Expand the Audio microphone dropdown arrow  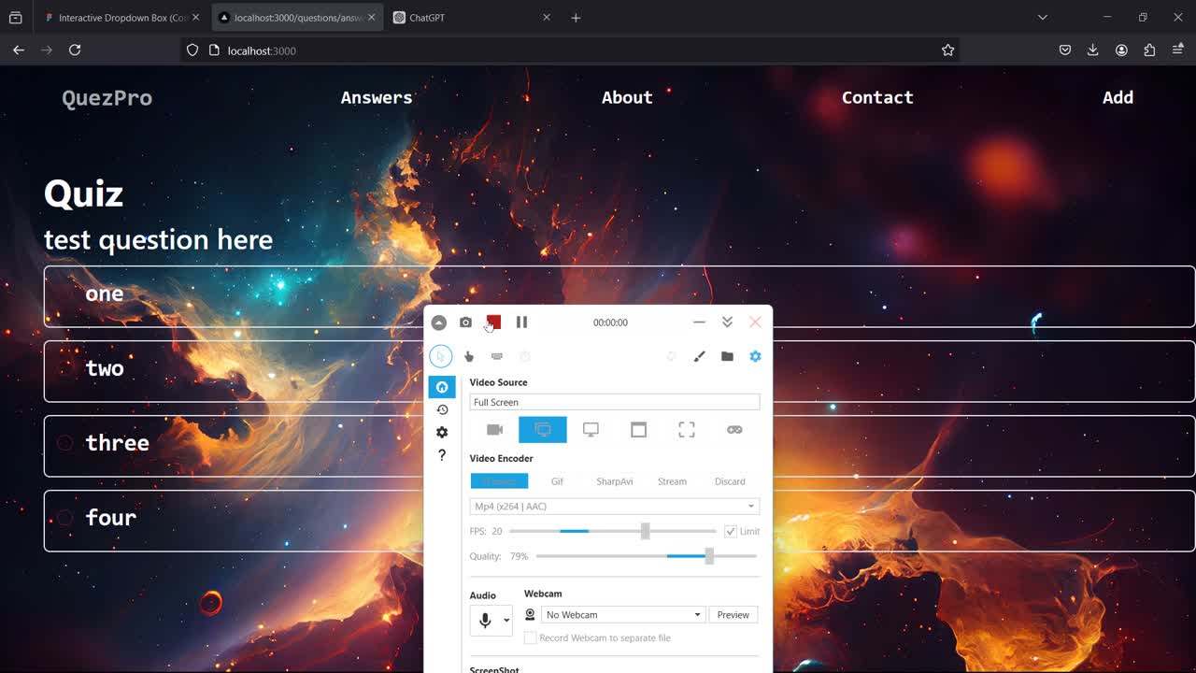506,620
